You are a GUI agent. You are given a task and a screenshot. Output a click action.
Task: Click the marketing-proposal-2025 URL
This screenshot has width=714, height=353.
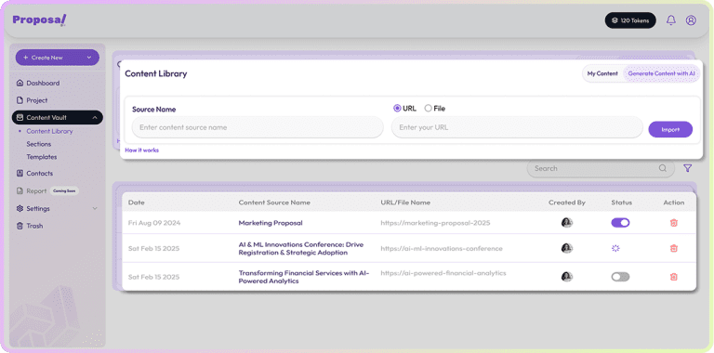click(435, 223)
